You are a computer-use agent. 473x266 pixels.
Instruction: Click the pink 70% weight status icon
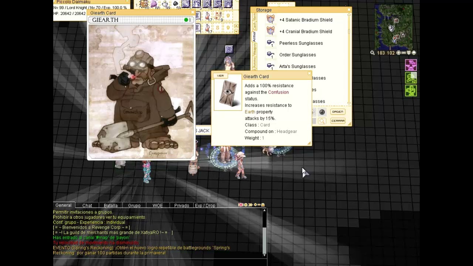coord(411,65)
